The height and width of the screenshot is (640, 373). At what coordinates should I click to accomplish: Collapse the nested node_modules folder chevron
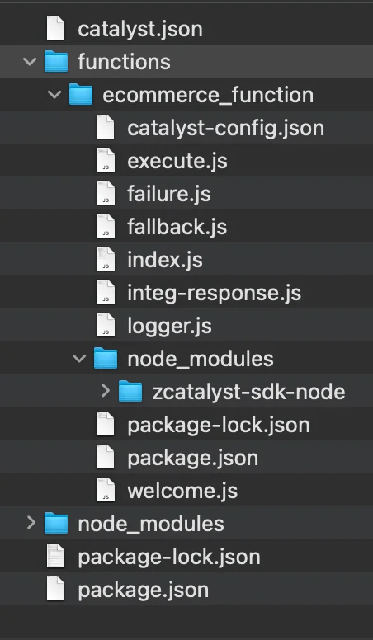(79, 359)
